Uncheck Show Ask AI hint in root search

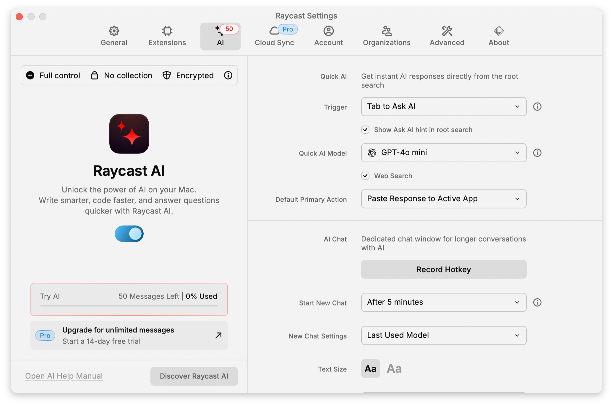pos(365,130)
